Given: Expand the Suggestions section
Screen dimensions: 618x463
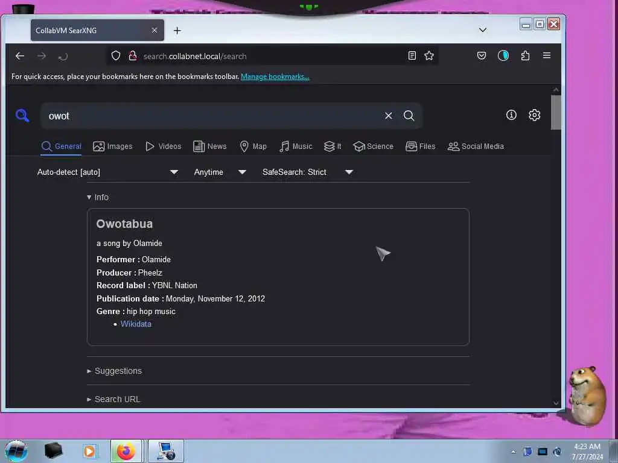Looking at the screenshot, I should [x=114, y=371].
